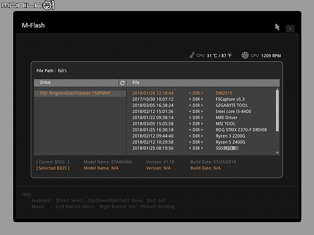This screenshot has height=235, width=314.
Task: Click the file list scrollbar thumb
Action: 277,111
